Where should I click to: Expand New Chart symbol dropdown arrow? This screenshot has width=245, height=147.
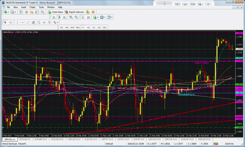click(x=8, y=12)
